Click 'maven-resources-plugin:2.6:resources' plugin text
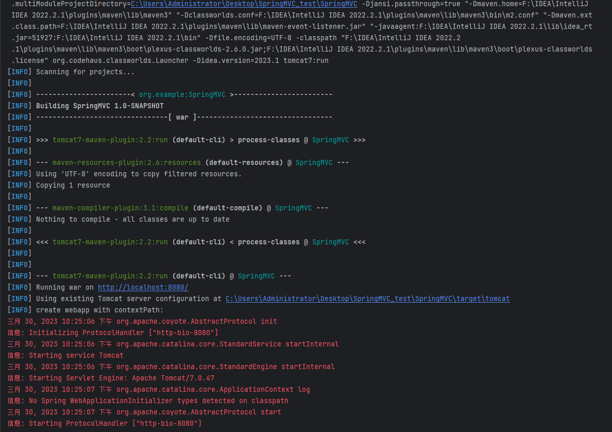 coord(126,162)
